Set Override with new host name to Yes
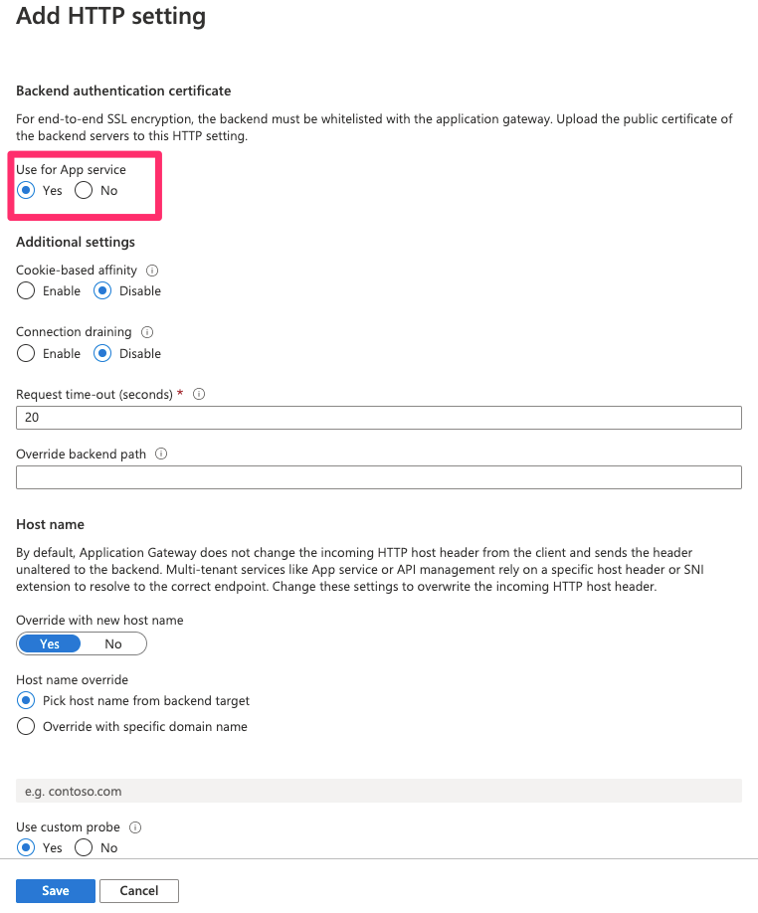This screenshot has height=913, width=758. [50, 644]
